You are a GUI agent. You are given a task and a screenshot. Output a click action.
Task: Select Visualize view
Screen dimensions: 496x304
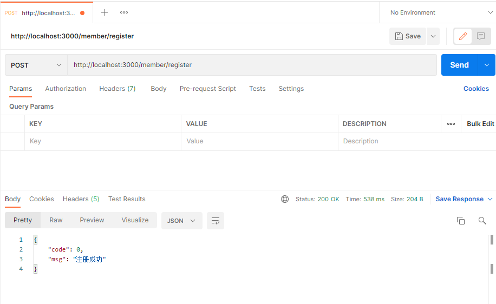point(135,220)
